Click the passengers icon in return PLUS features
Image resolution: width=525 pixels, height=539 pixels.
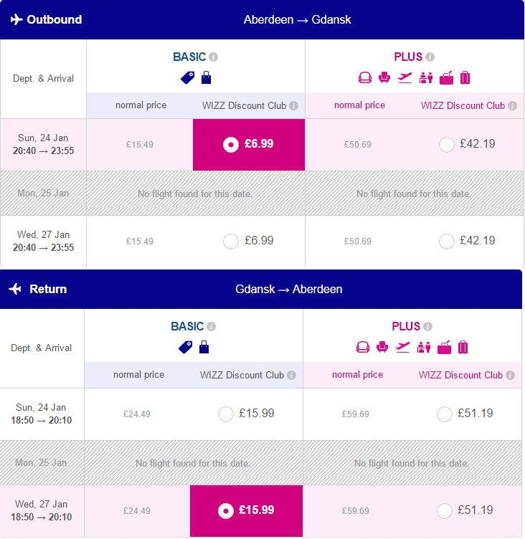point(423,347)
